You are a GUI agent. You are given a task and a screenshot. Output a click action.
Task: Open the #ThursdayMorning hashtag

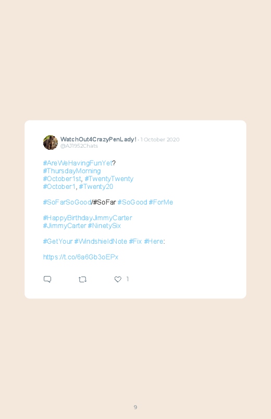[72, 171]
